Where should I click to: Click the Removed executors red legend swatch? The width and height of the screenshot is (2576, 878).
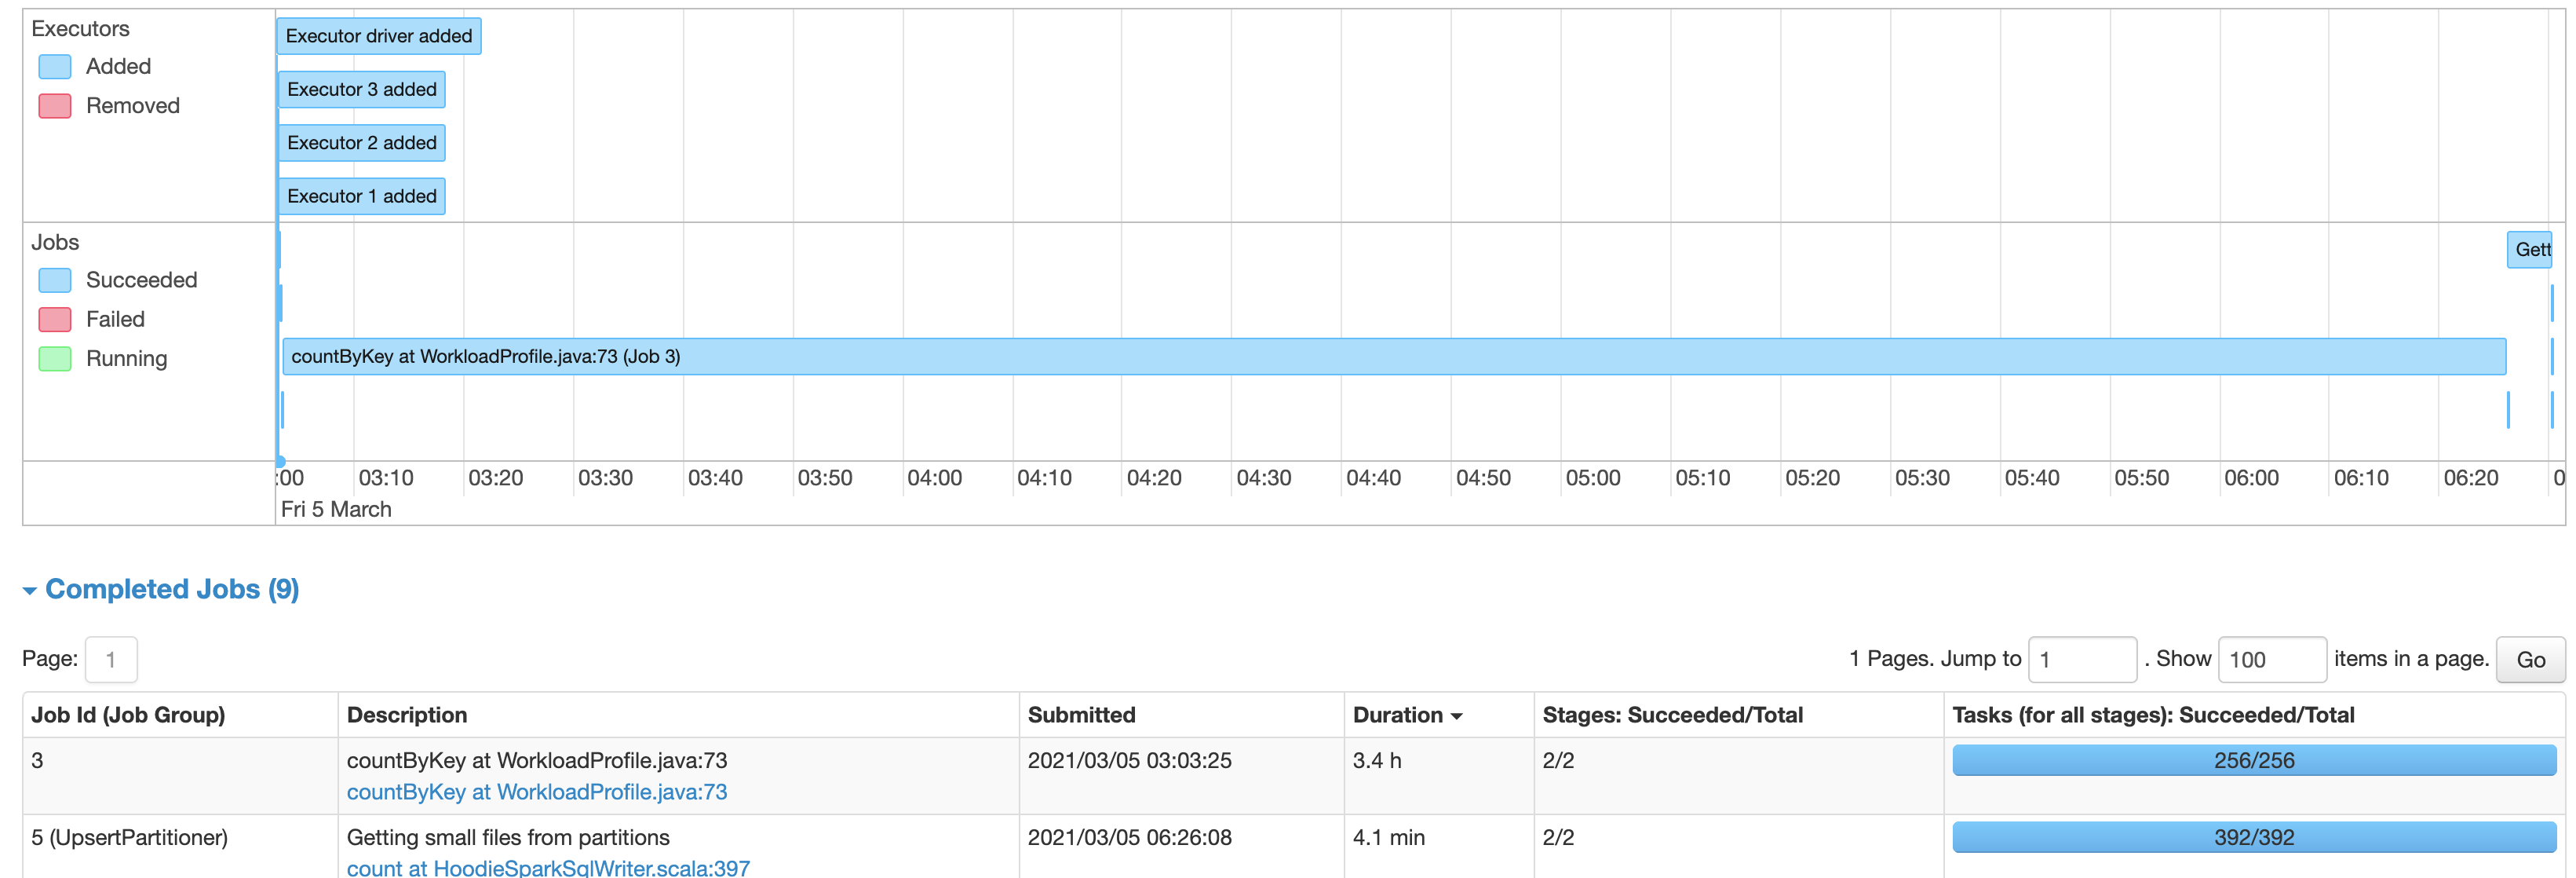55,106
